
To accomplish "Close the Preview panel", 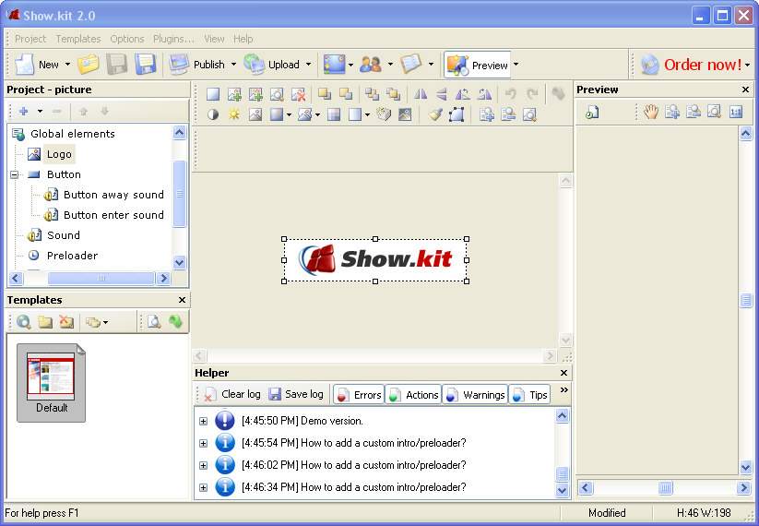I will [x=745, y=90].
